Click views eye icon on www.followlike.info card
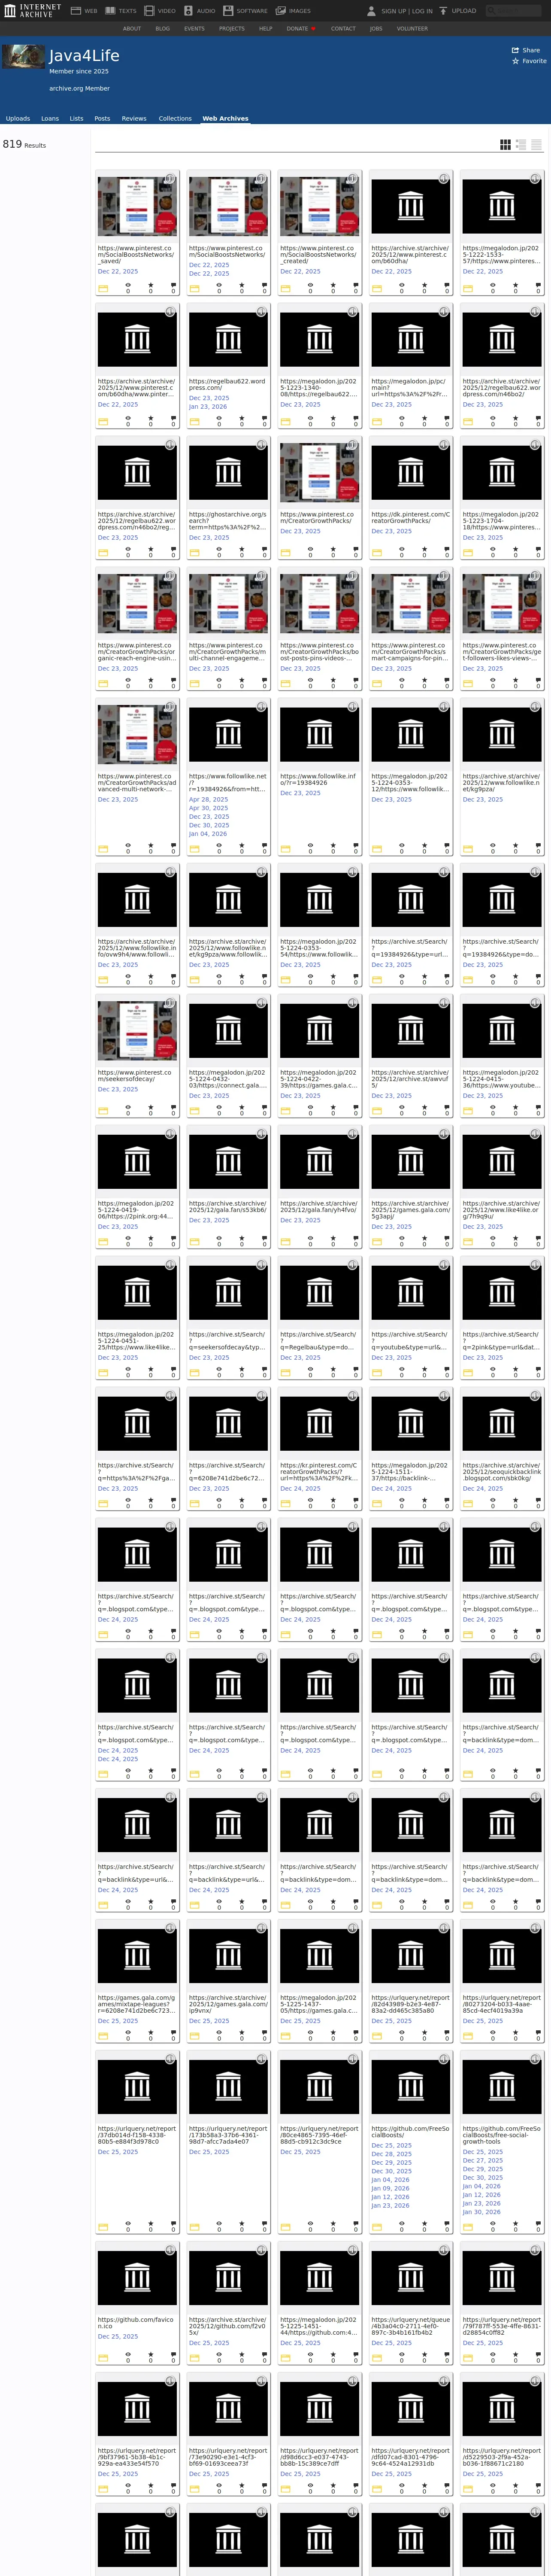 310,846
